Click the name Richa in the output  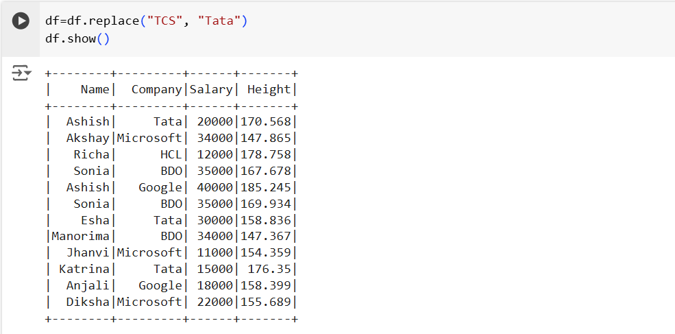[x=91, y=154]
